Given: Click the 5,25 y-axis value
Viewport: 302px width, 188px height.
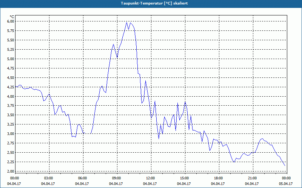Looking at the screenshot, I should [x=11, y=50].
